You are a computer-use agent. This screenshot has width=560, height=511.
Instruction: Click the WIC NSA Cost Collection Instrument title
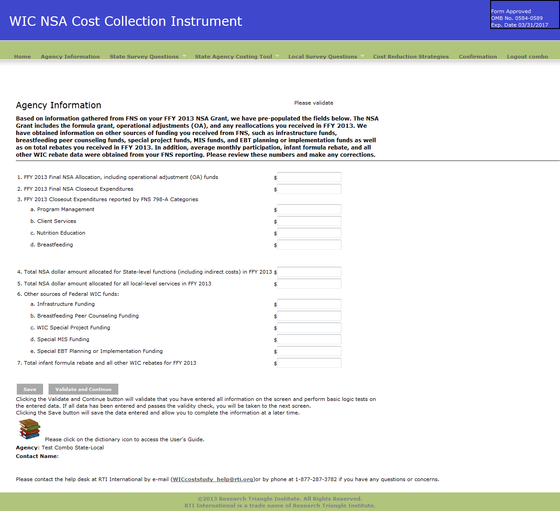(126, 21)
